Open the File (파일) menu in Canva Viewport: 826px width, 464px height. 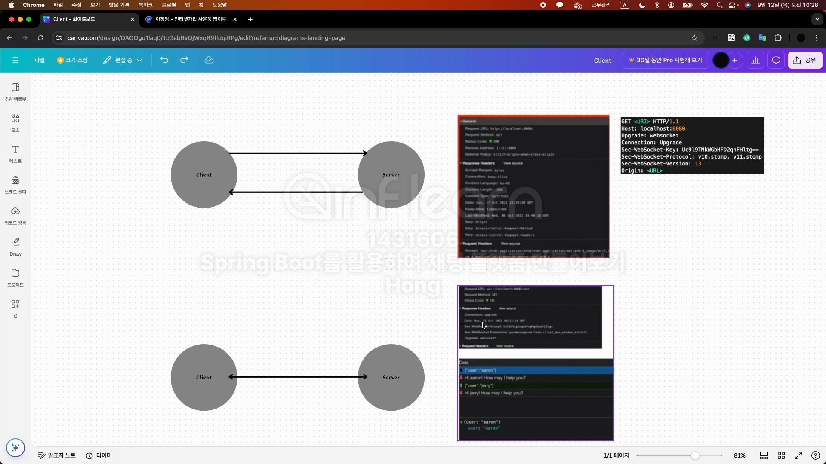(x=40, y=60)
